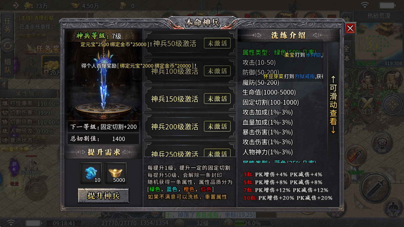Select 神兵50级激活 未激活 button
Image resolution: width=404 pixels, height=227 pixels.
click(217, 43)
